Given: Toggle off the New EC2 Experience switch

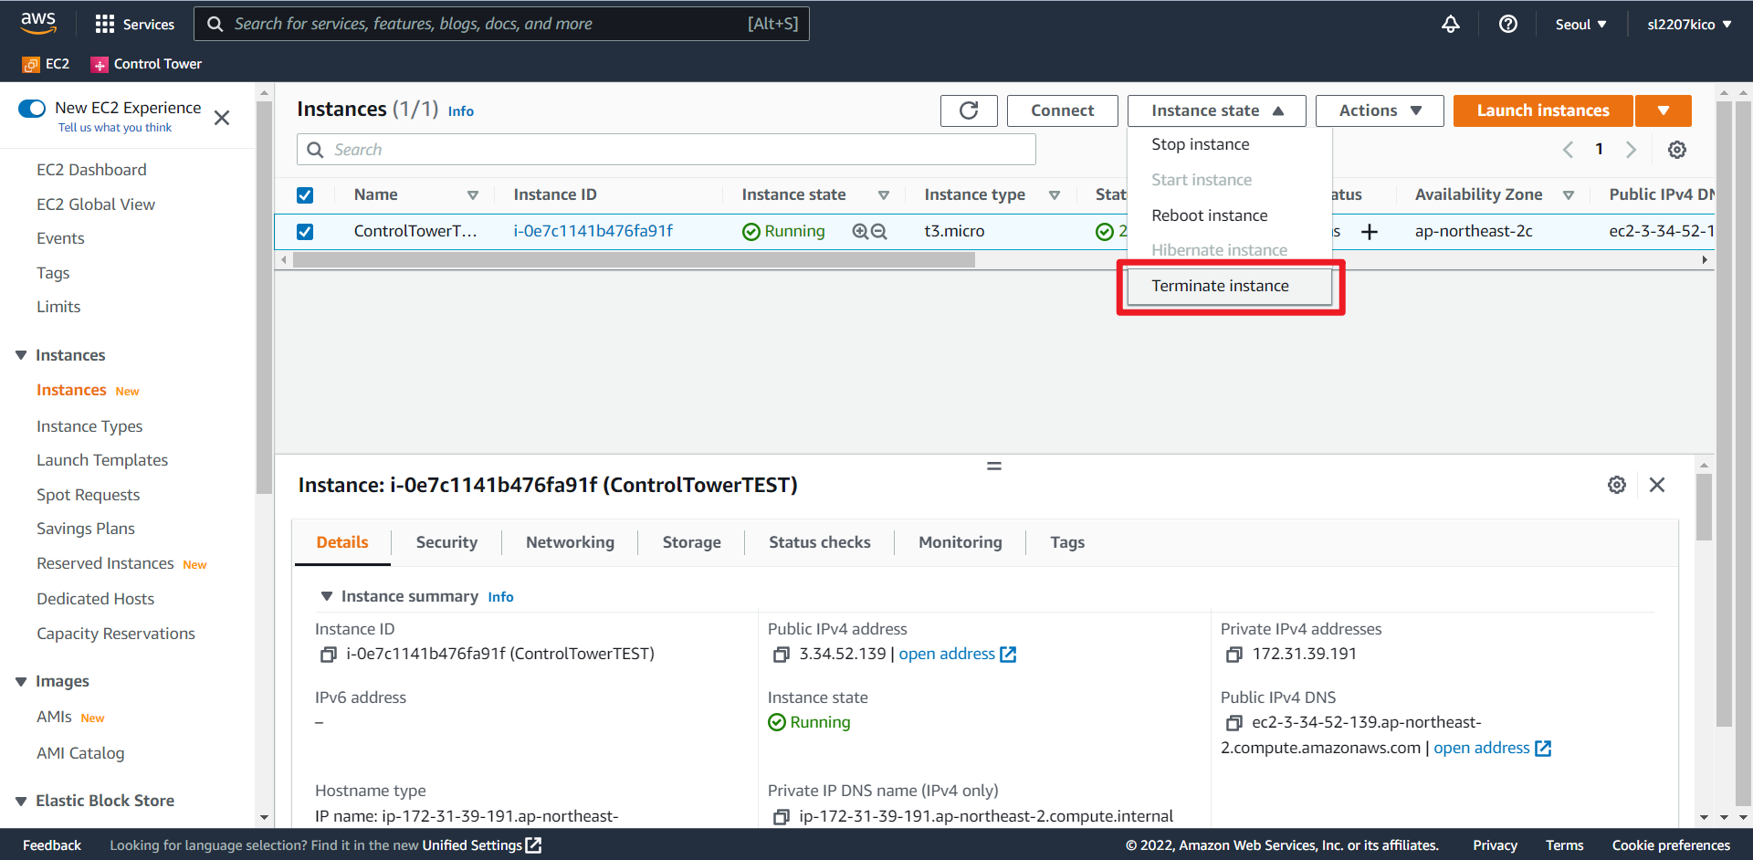Looking at the screenshot, I should (32, 108).
